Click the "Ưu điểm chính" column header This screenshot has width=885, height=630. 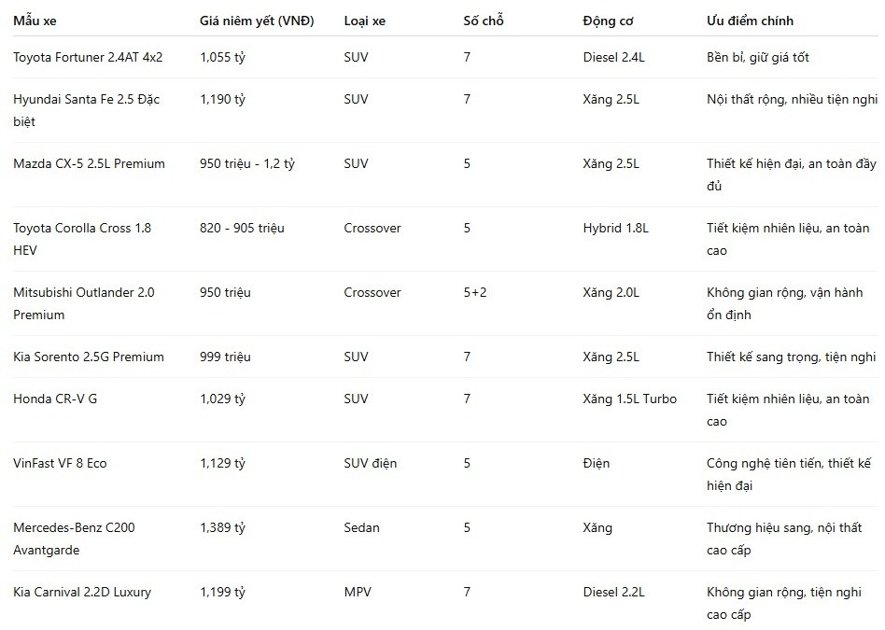750,21
